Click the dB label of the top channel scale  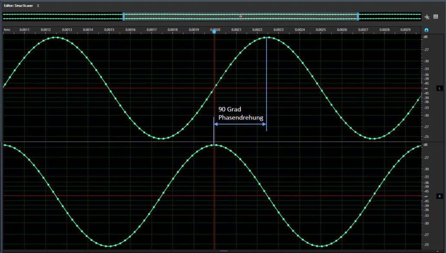click(426, 37)
